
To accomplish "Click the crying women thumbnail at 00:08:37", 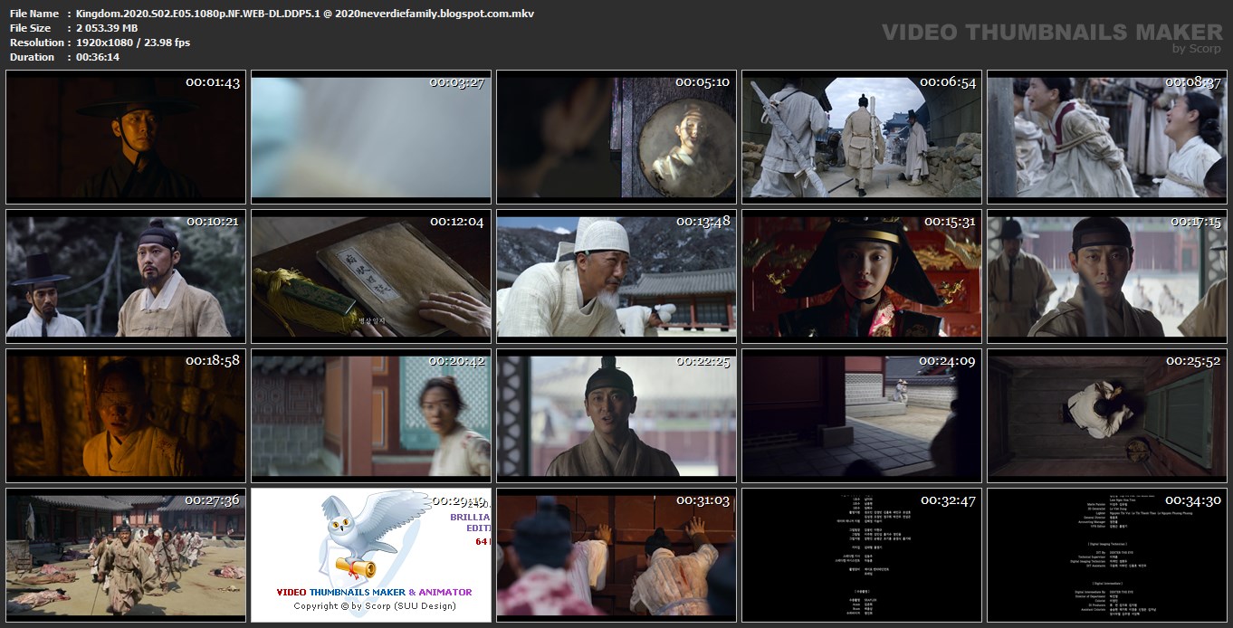I will click(1107, 138).
